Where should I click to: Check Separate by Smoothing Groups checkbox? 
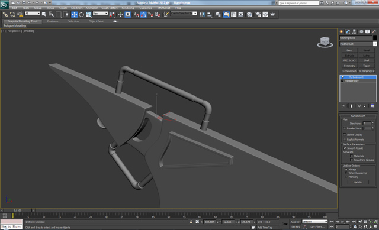[x=351, y=160]
